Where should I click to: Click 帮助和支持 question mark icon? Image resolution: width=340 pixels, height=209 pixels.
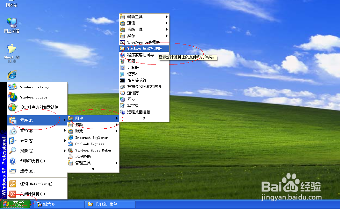pyautogui.click(x=12, y=161)
